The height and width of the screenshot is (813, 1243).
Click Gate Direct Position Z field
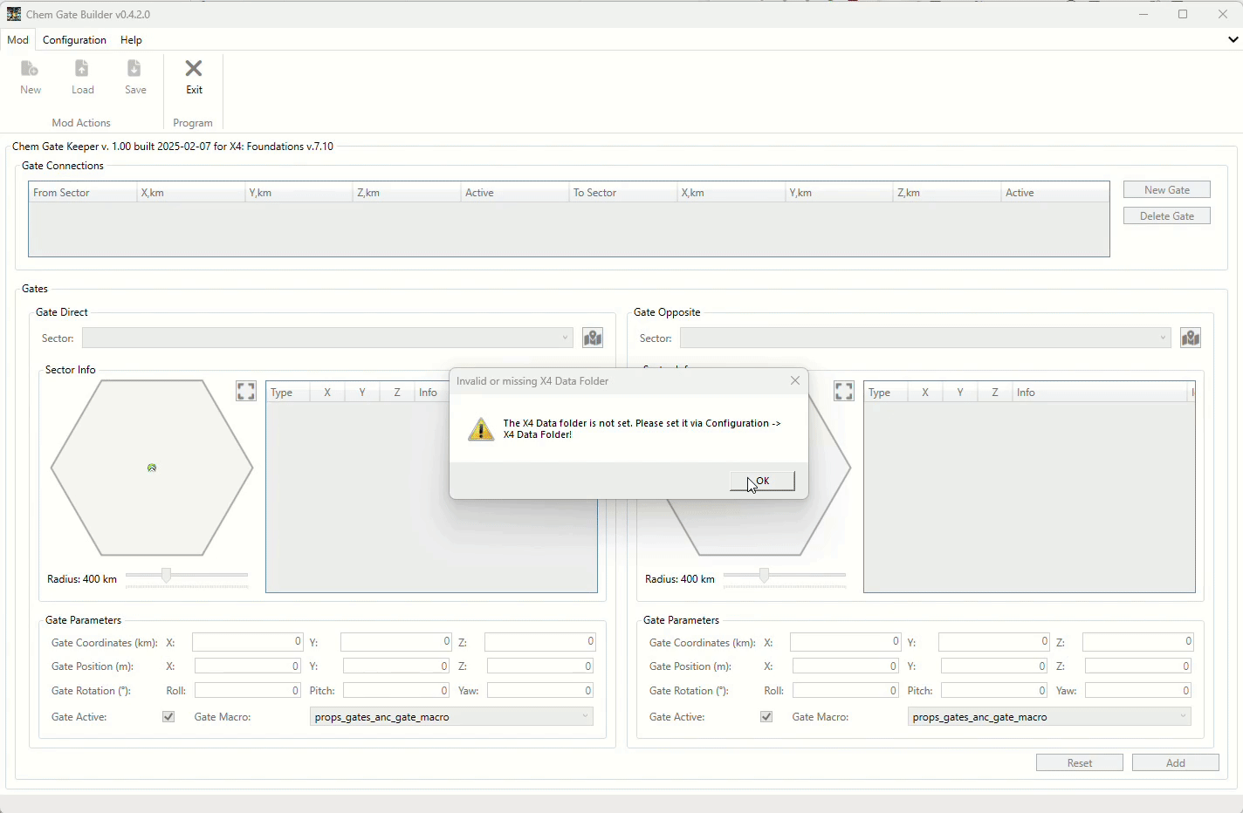click(x=540, y=666)
